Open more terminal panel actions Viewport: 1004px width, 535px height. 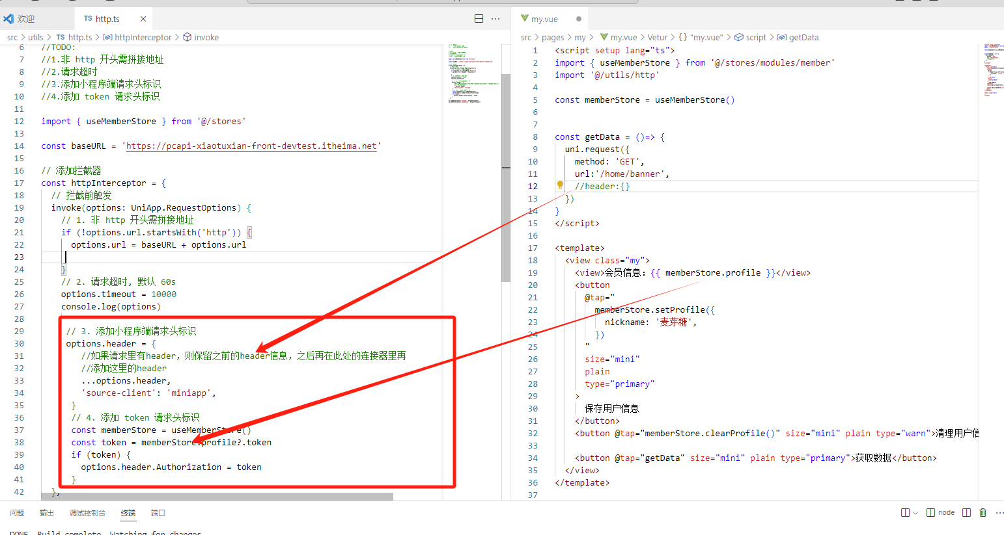click(999, 513)
